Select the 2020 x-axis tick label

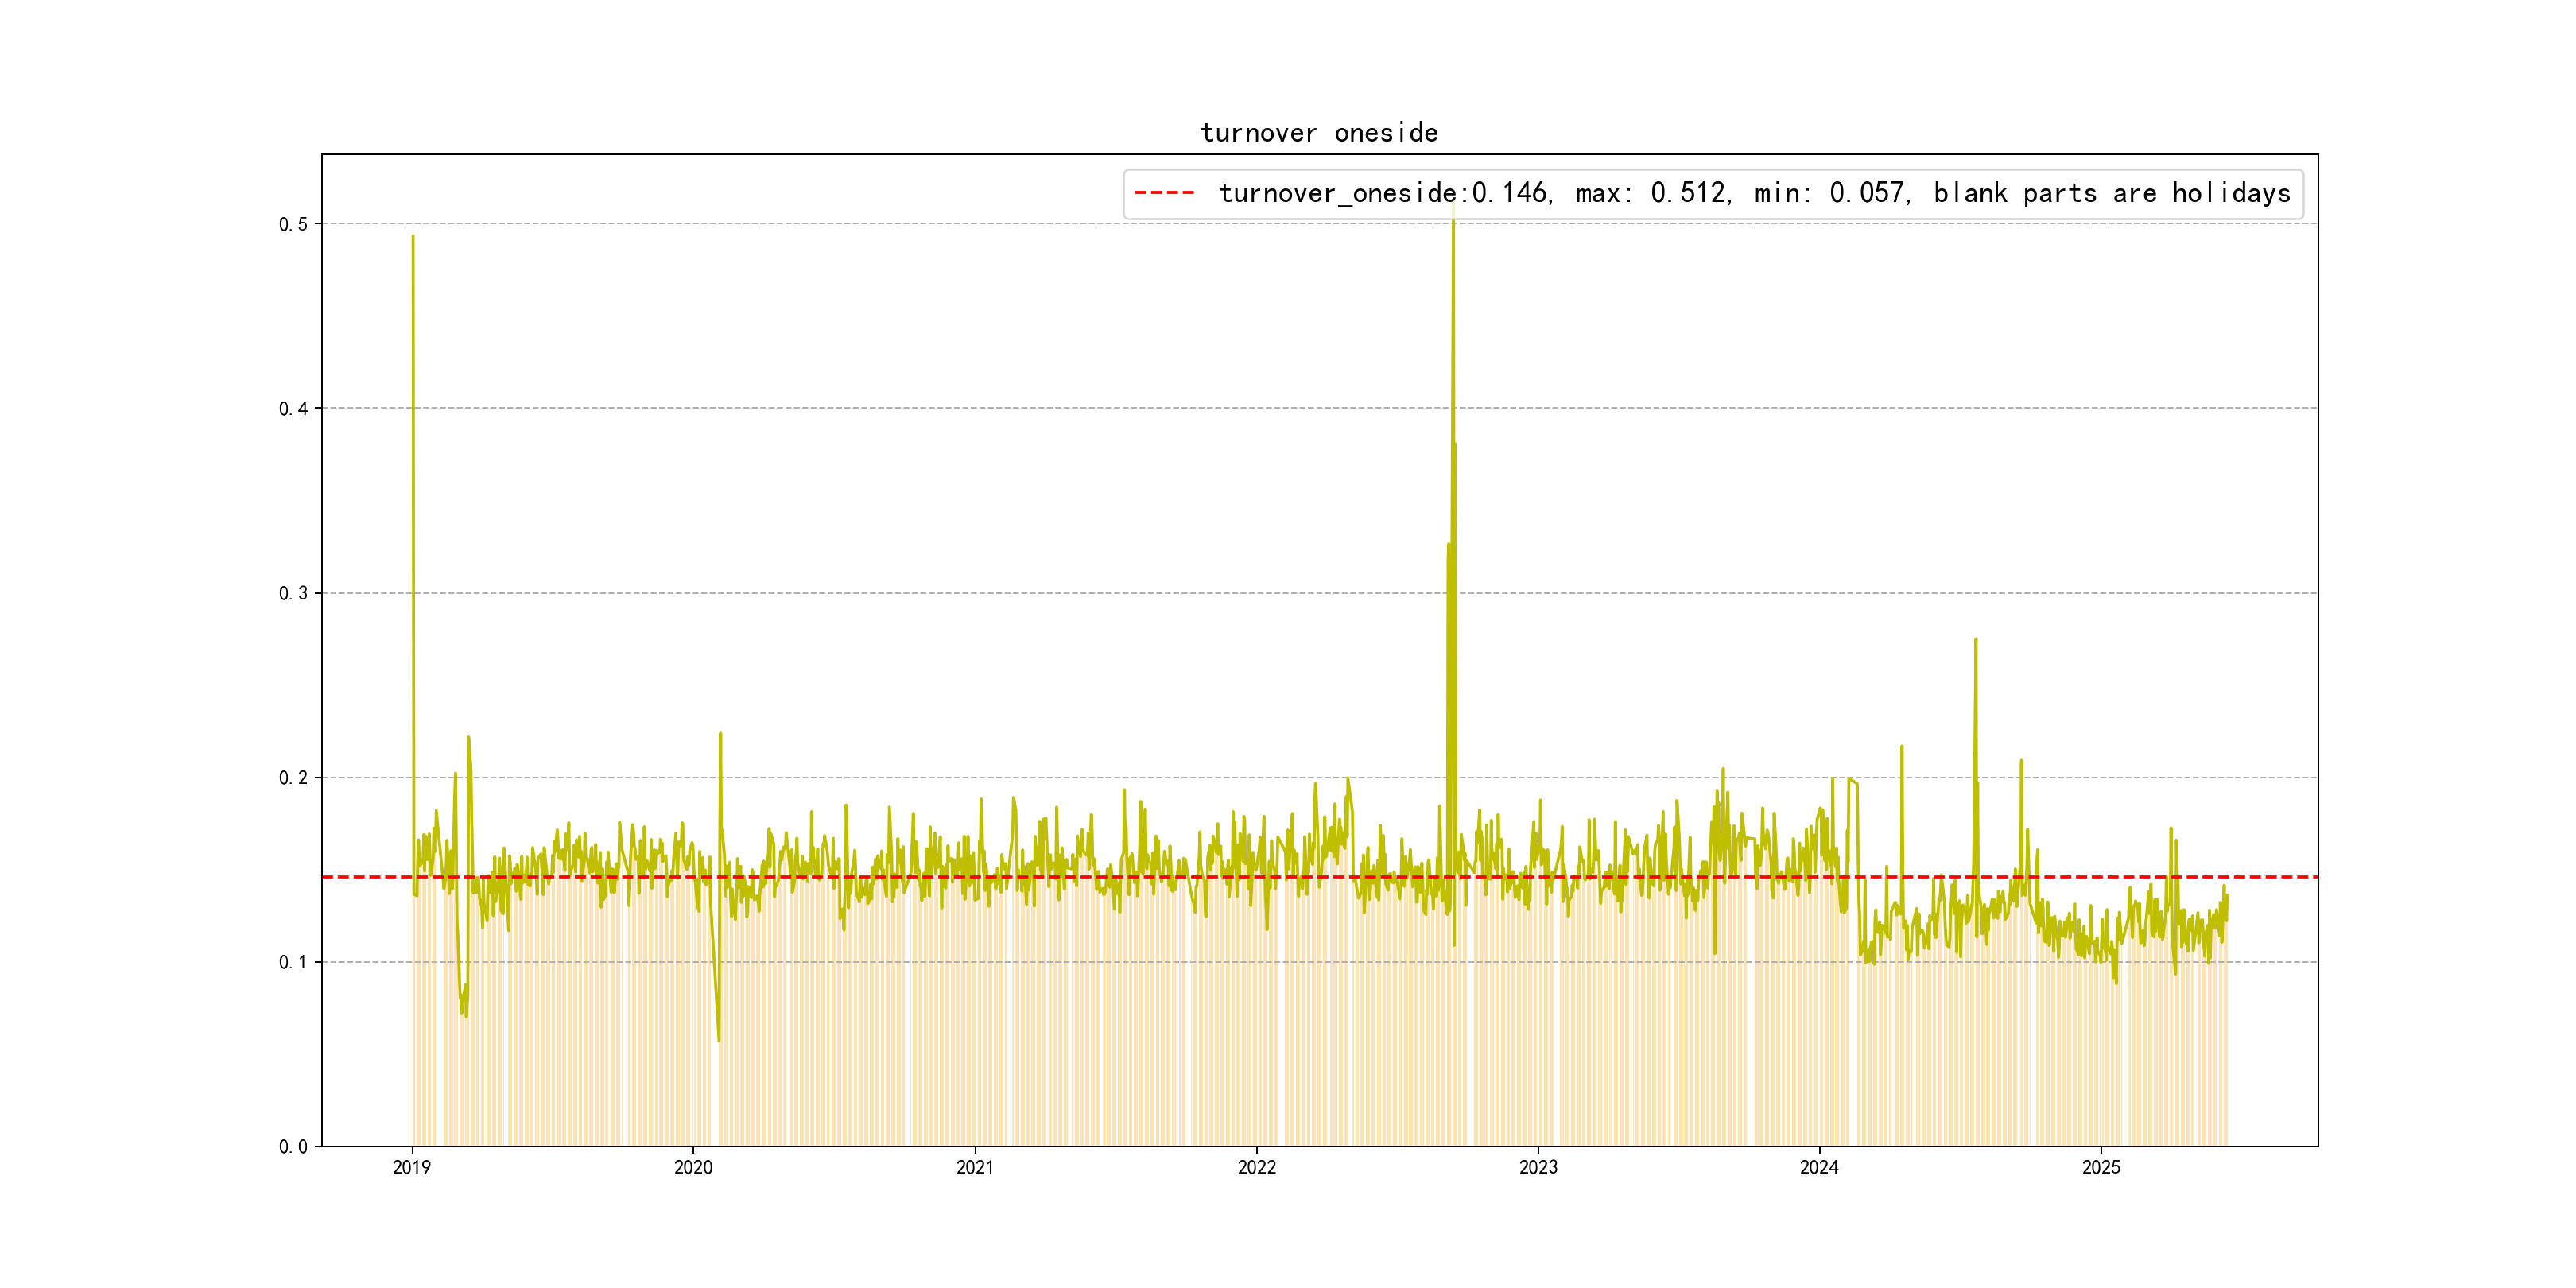[693, 1167]
